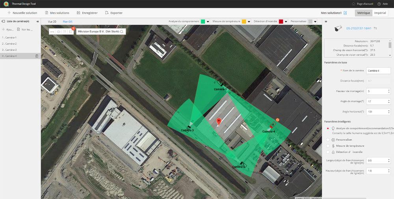The height and width of the screenshot is (199, 394).
Task: Edit solution name with pencil icon
Action: click(345, 13)
